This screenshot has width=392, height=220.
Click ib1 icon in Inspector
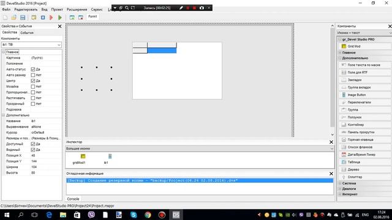(x=110, y=156)
